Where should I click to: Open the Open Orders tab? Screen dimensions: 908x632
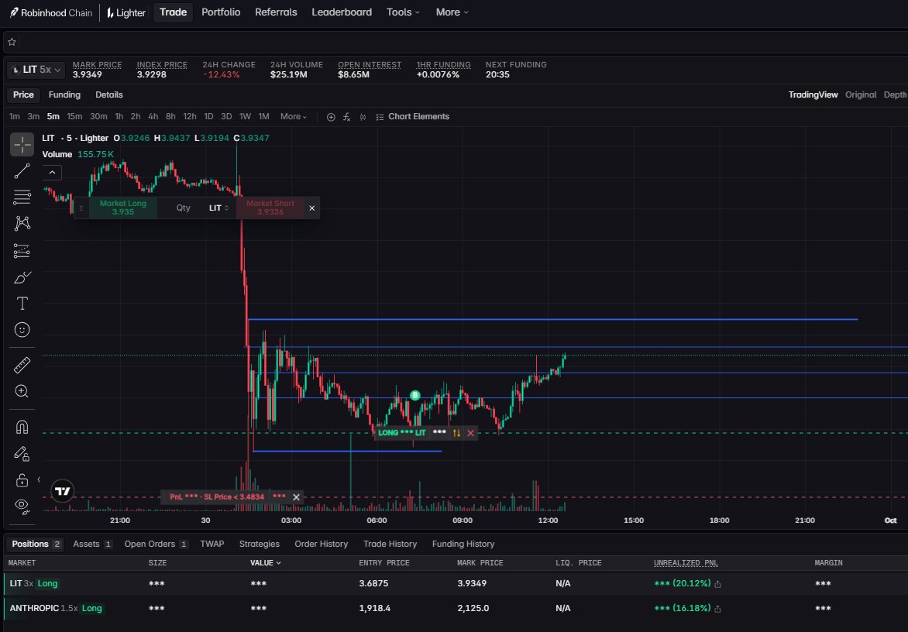tap(155, 544)
